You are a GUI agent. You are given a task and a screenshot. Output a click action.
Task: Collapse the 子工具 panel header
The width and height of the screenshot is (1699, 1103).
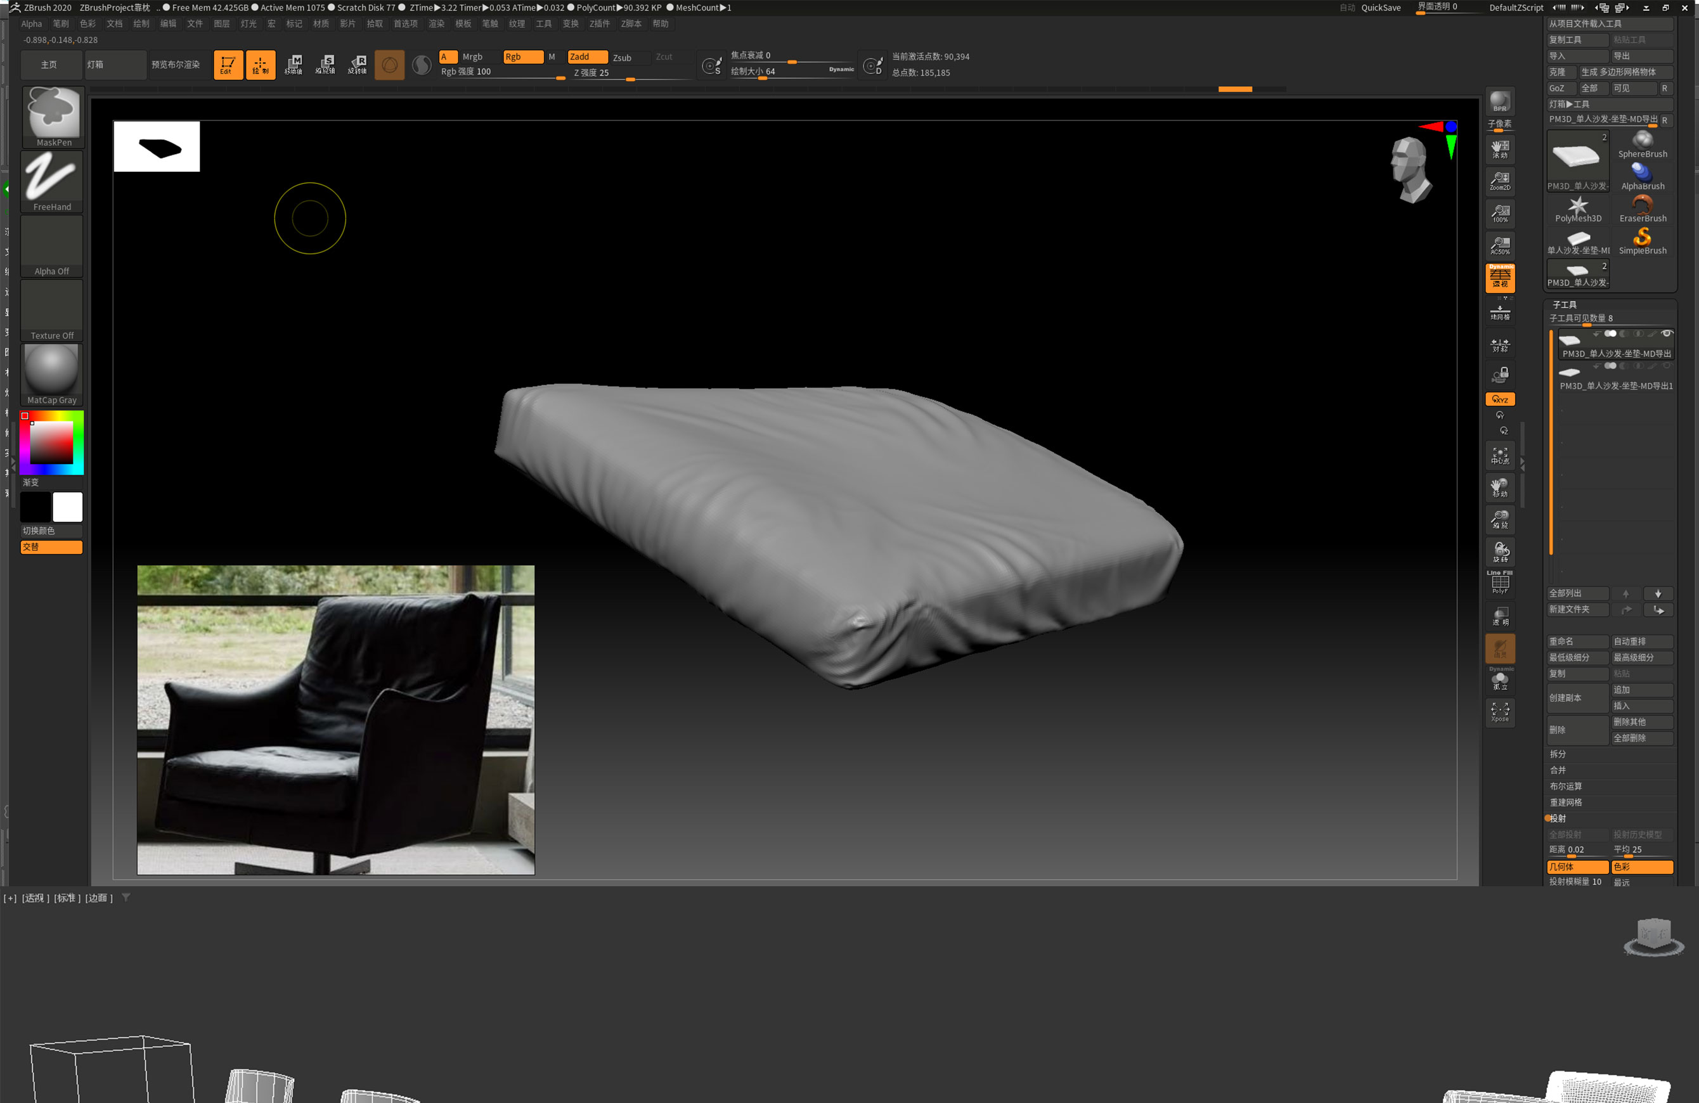pyautogui.click(x=1564, y=305)
